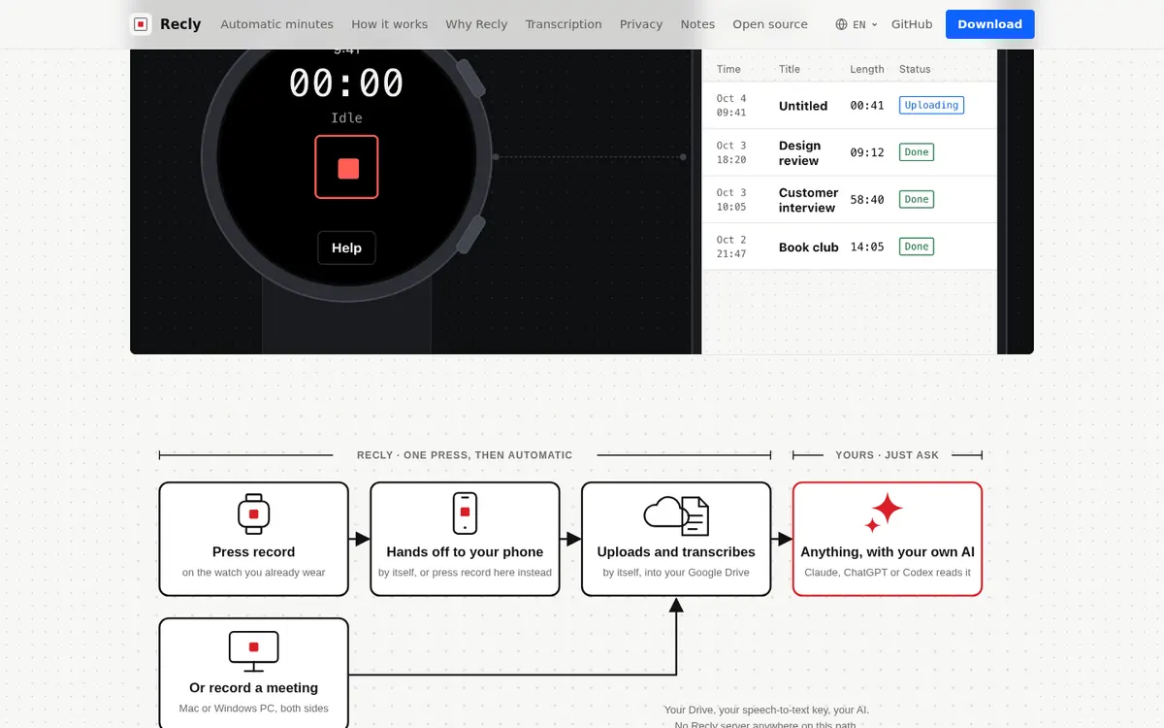Image resolution: width=1164 pixels, height=728 pixels.
Task: Click the Uploading status badge
Action: [931, 105]
